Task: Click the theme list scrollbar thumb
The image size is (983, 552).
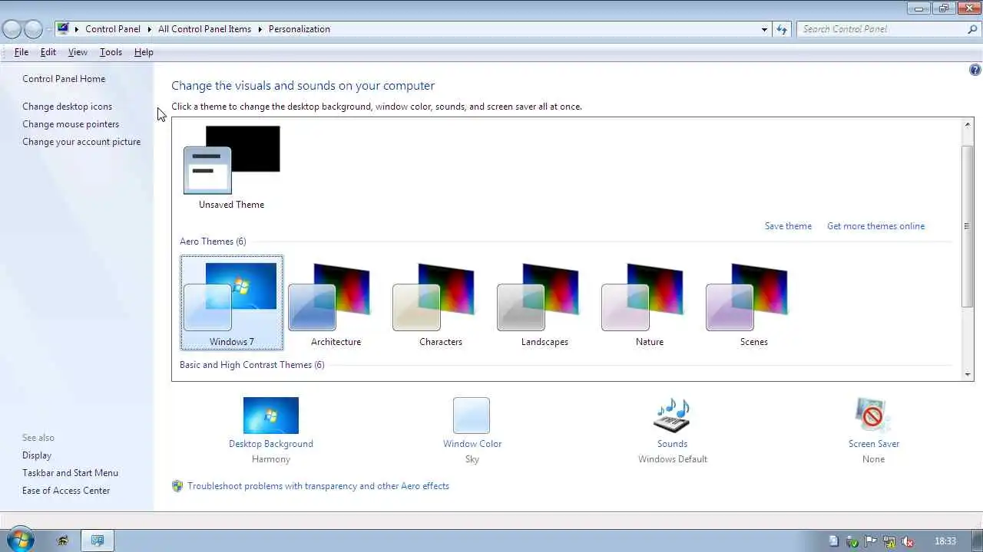Action: tap(968, 225)
